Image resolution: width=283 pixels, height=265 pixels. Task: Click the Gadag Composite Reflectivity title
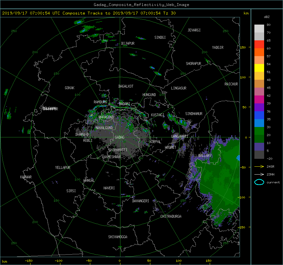[141, 5]
